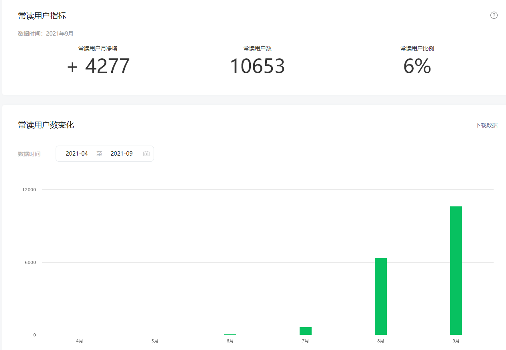Click the 8月 axis label
506x350 pixels.
pyautogui.click(x=381, y=341)
